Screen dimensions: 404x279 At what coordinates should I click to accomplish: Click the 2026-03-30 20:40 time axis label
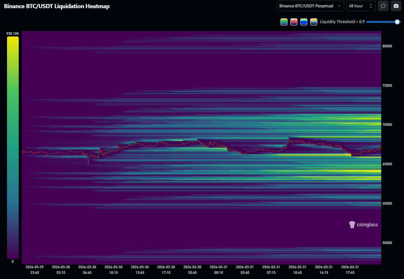pos(192,270)
